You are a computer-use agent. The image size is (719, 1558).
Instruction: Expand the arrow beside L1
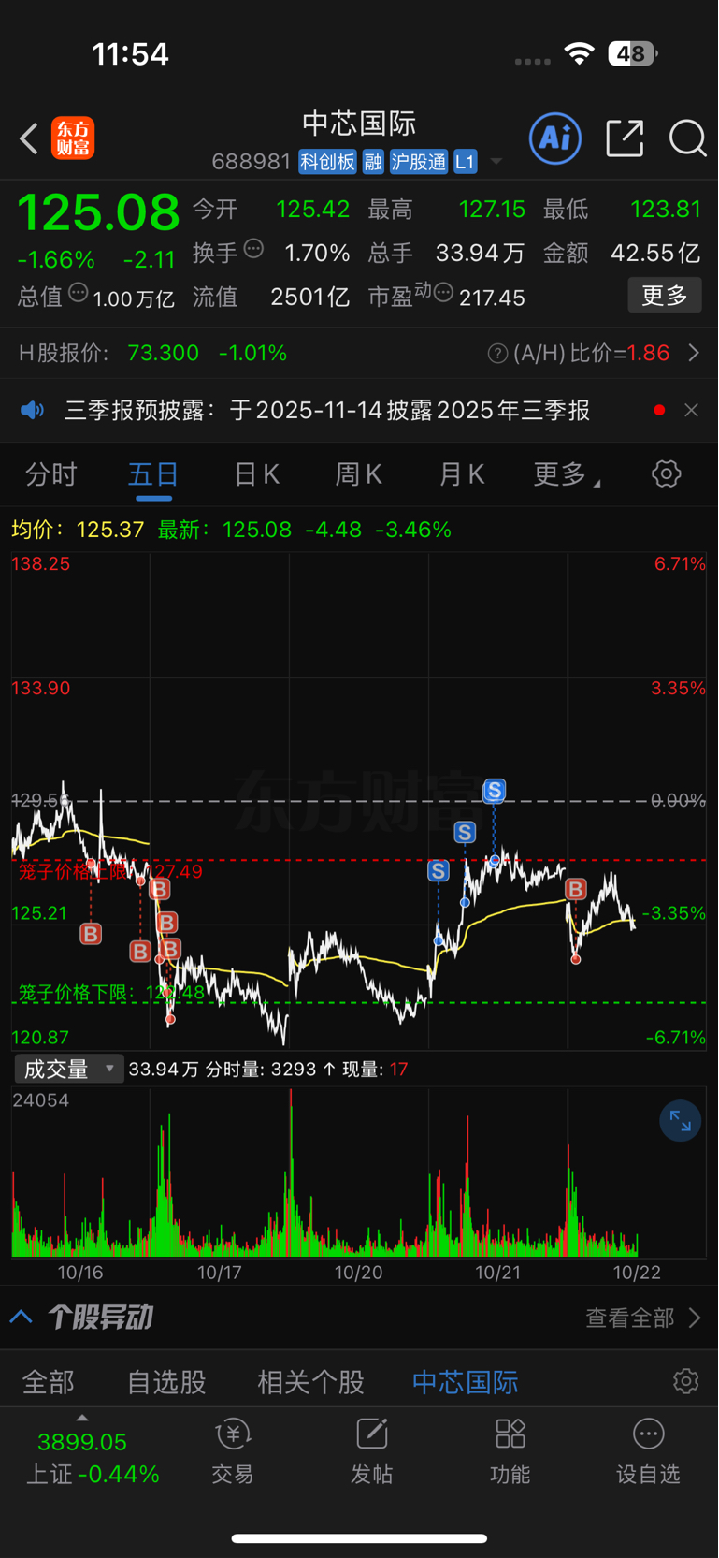click(x=496, y=162)
